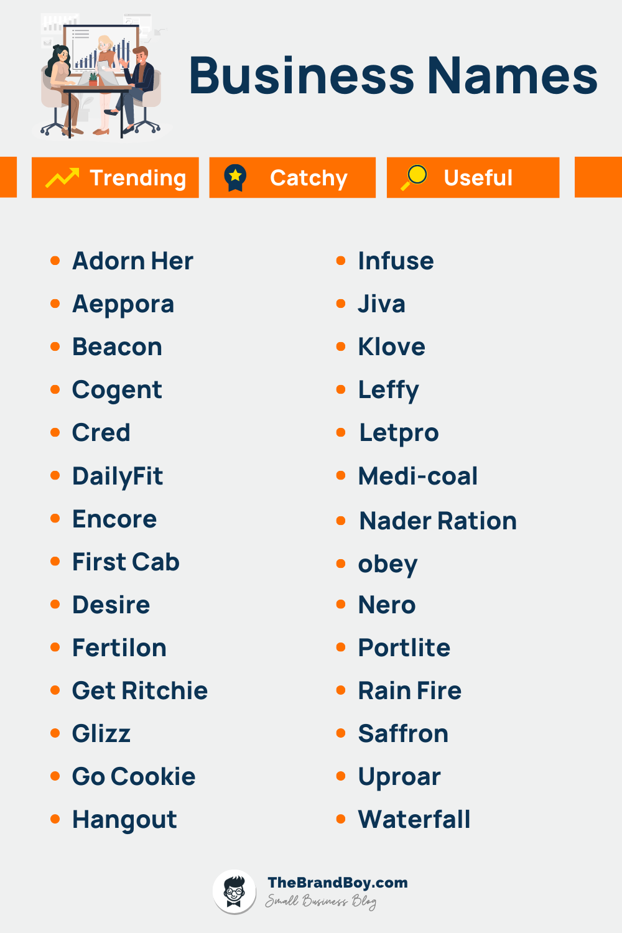The image size is (622, 933).
Task: Click the orange bullet beside Beacon
Action: click(x=55, y=346)
